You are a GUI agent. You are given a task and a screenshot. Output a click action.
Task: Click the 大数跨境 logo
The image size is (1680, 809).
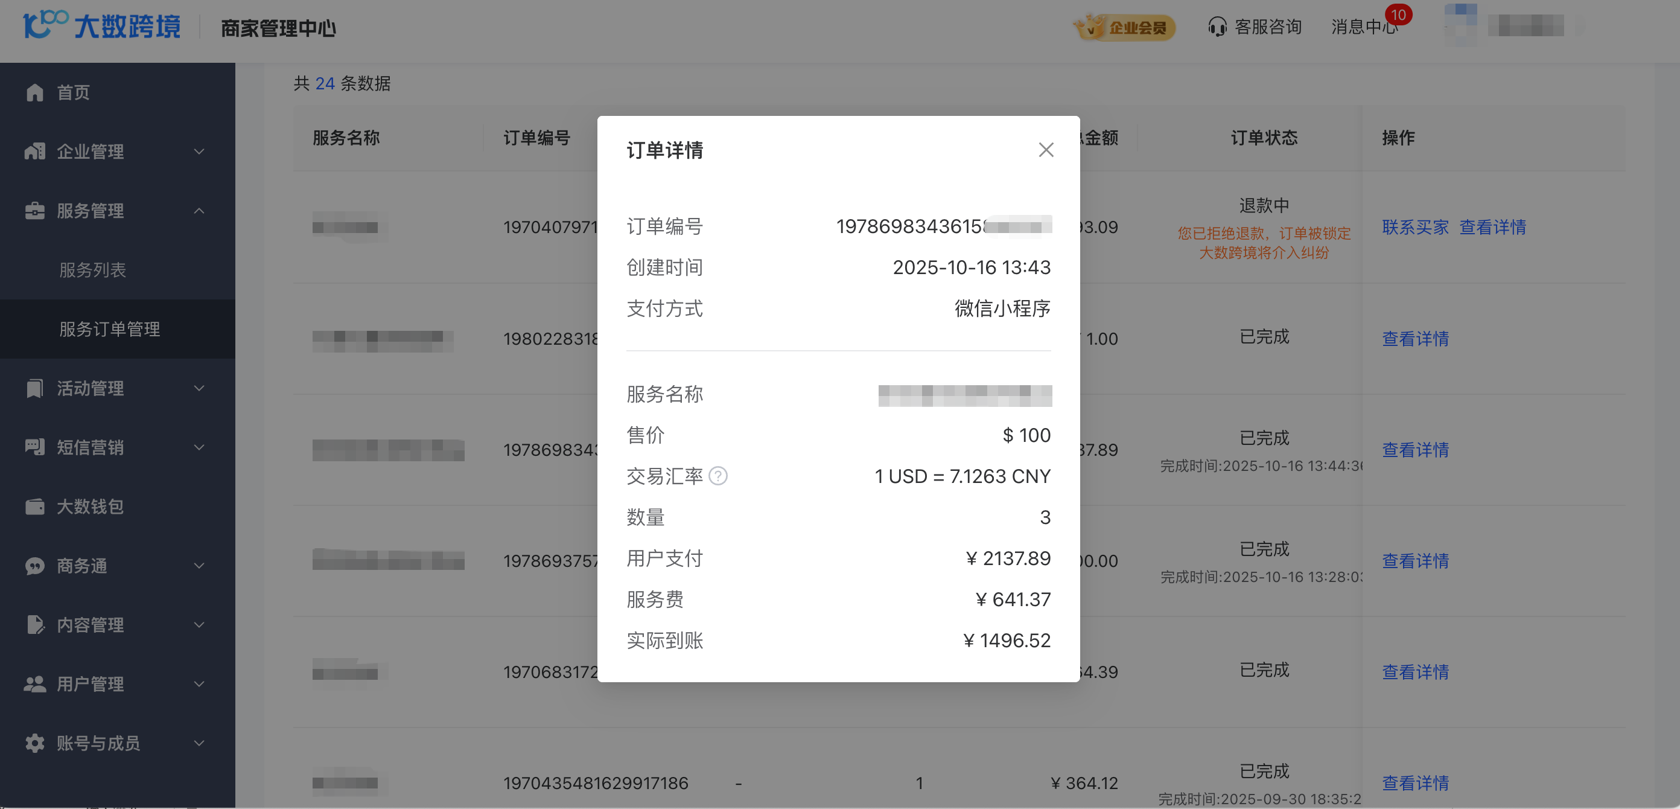click(102, 26)
